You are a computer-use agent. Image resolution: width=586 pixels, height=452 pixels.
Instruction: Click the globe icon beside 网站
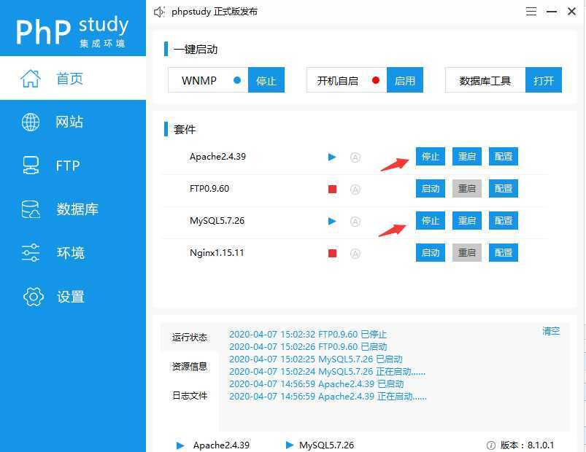[x=31, y=122]
